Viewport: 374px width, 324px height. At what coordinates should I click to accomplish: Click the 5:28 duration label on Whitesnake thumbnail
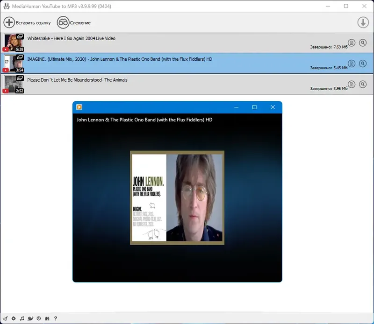[20, 49]
